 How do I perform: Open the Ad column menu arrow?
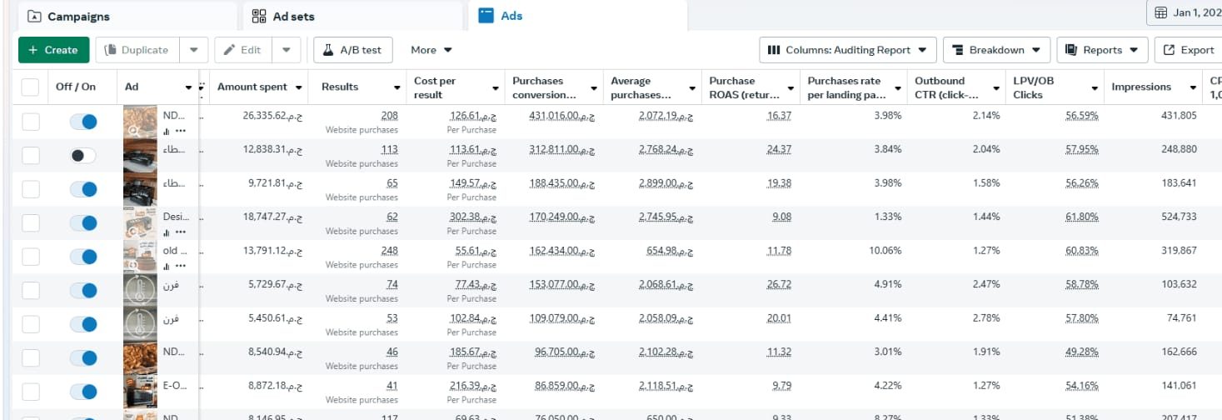[188, 87]
